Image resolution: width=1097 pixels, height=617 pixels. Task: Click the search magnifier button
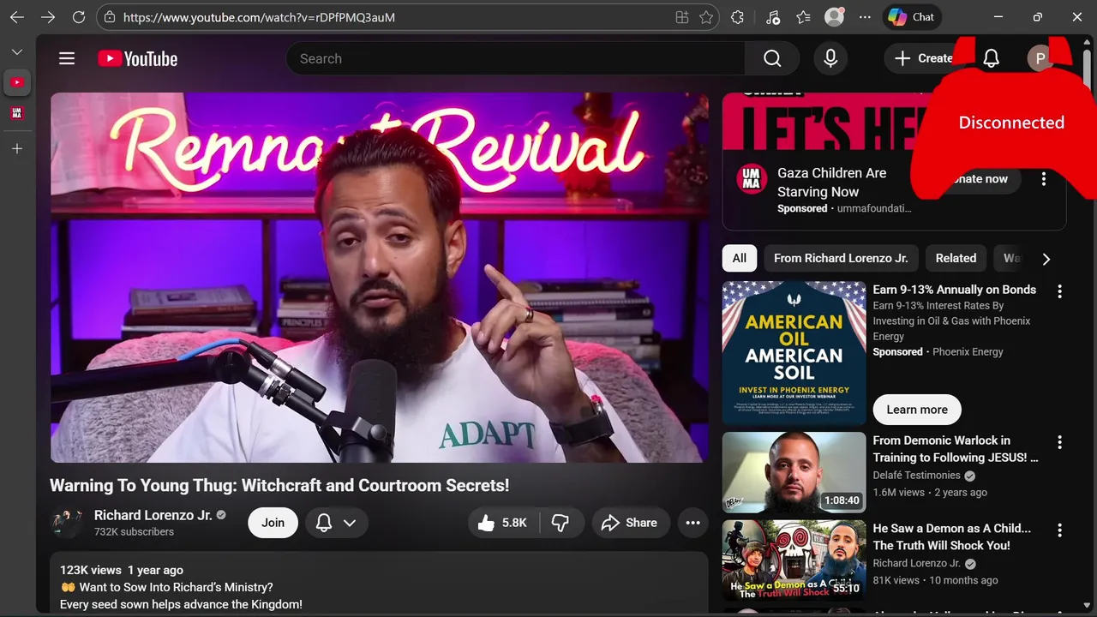pyautogui.click(x=772, y=58)
